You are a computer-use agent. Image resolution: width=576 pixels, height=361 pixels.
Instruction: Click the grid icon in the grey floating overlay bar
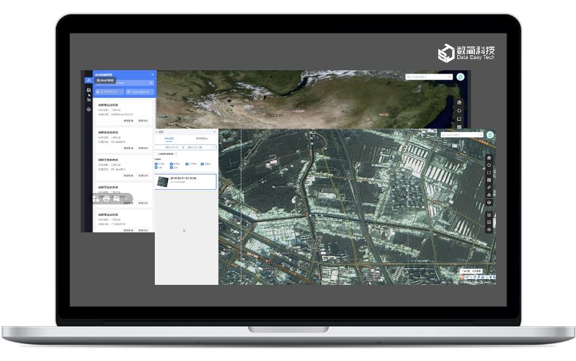(x=96, y=199)
